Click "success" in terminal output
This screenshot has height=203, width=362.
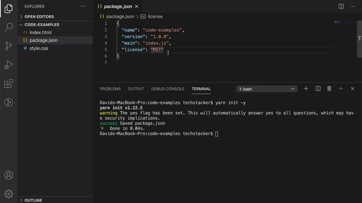[108, 123]
